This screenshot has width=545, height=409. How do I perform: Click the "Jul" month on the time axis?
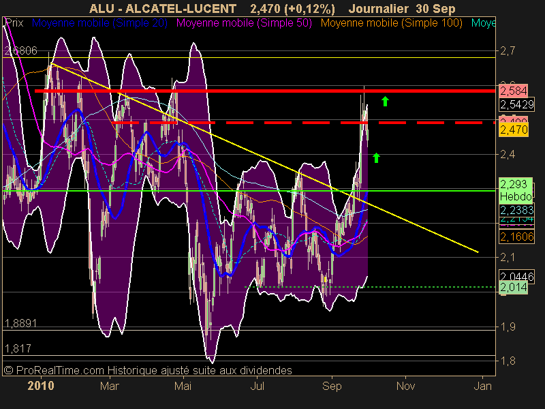tap(258, 386)
